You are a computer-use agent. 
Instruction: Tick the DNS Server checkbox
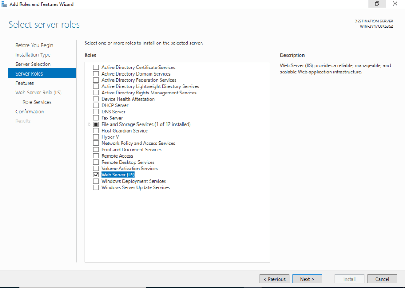tap(96, 112)
